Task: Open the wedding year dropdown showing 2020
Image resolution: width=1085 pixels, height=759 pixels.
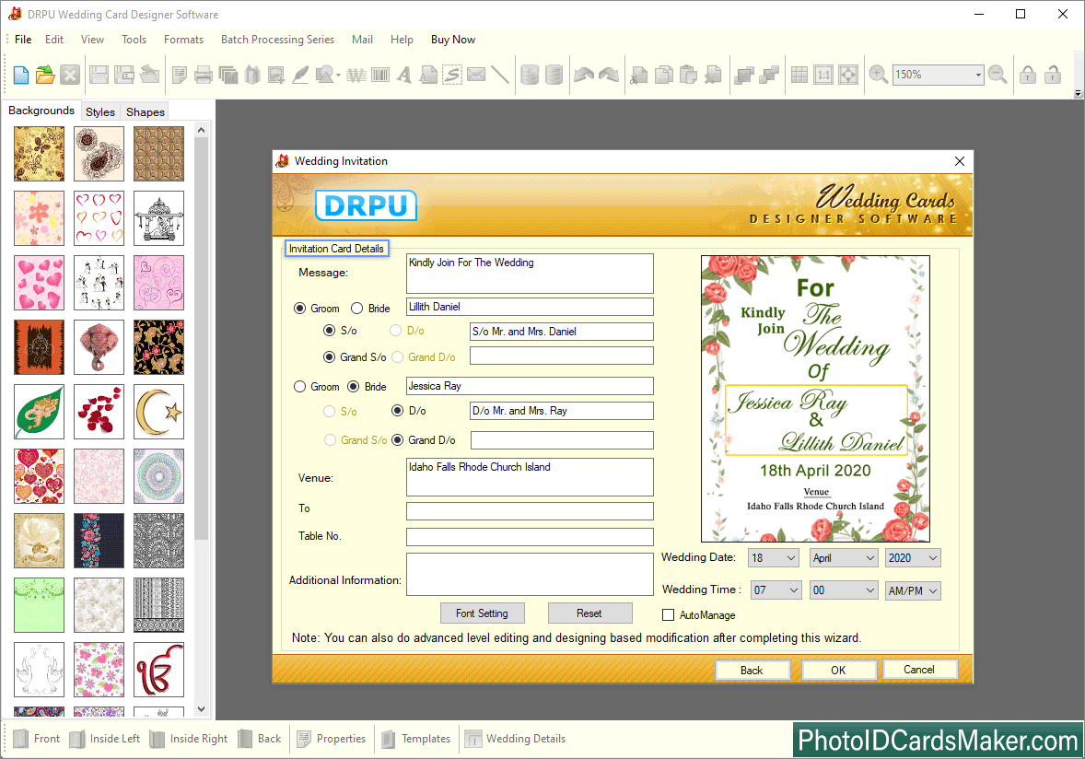Action: tap(914, 557)
